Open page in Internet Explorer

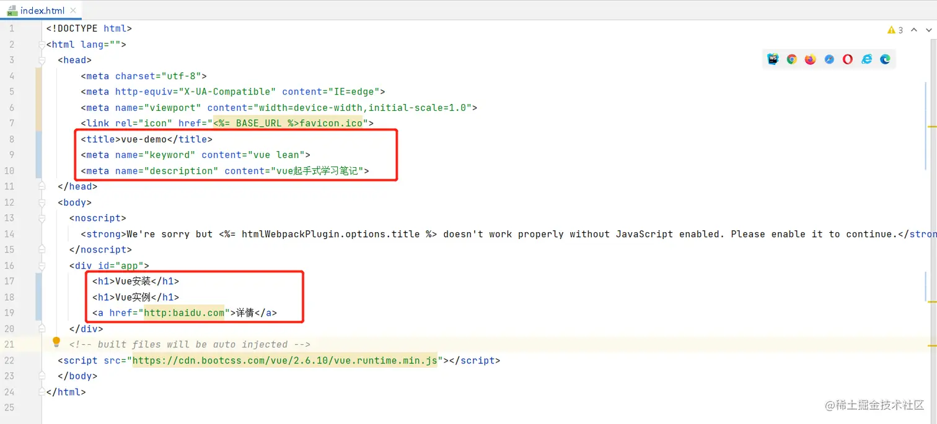(867, 59)
